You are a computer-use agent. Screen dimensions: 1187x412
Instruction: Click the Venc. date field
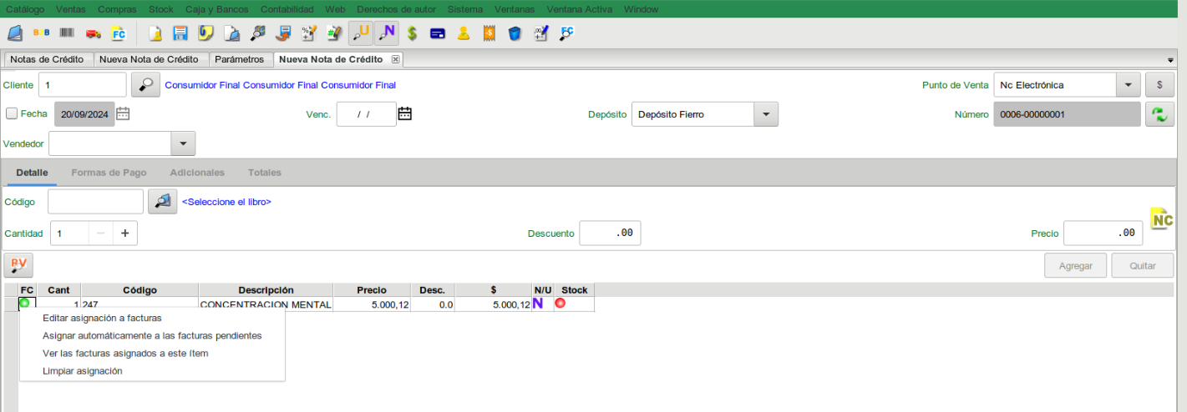[367, 114]
